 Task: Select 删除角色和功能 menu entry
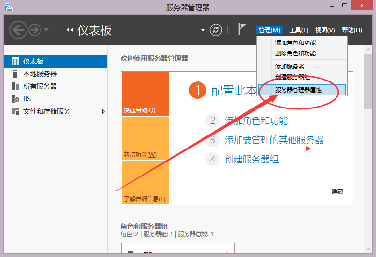(x=302, y=53)
